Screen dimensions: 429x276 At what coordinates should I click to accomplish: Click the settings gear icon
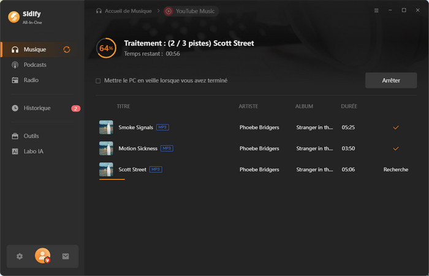(x=20, y=256)
